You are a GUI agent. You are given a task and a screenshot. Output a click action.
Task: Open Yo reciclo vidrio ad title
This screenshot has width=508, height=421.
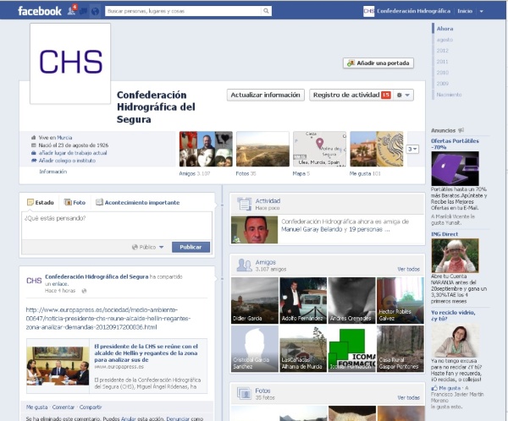pos(453,315)
